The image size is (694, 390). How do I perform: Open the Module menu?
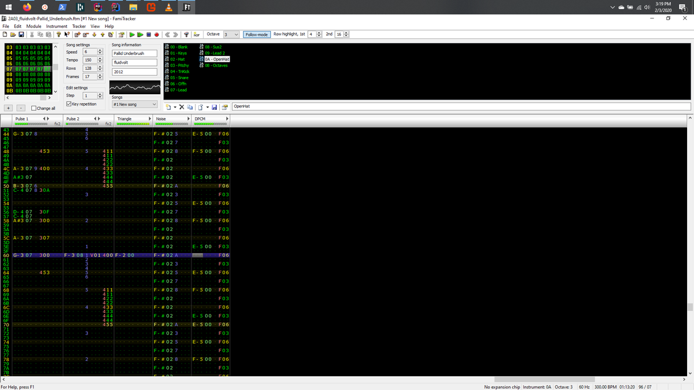point(34,26)
